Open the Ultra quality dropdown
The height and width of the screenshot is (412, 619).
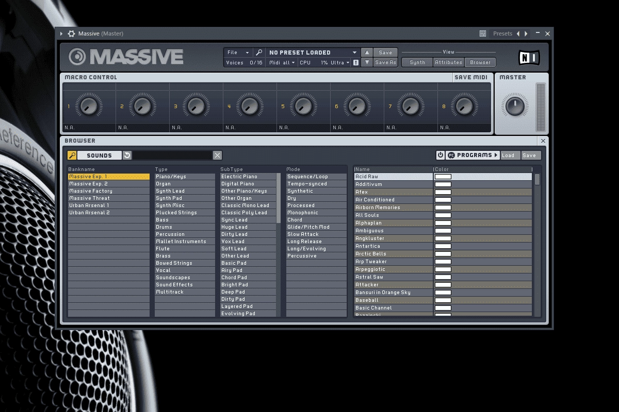[340, 62]
